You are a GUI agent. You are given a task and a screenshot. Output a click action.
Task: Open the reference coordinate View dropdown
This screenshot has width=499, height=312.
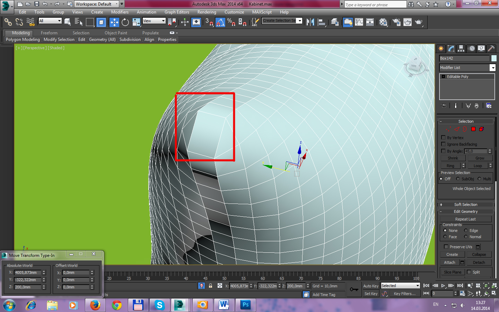coord(154,21)
